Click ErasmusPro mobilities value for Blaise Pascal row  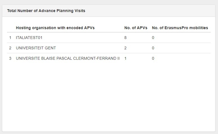(x=153, y=58)
